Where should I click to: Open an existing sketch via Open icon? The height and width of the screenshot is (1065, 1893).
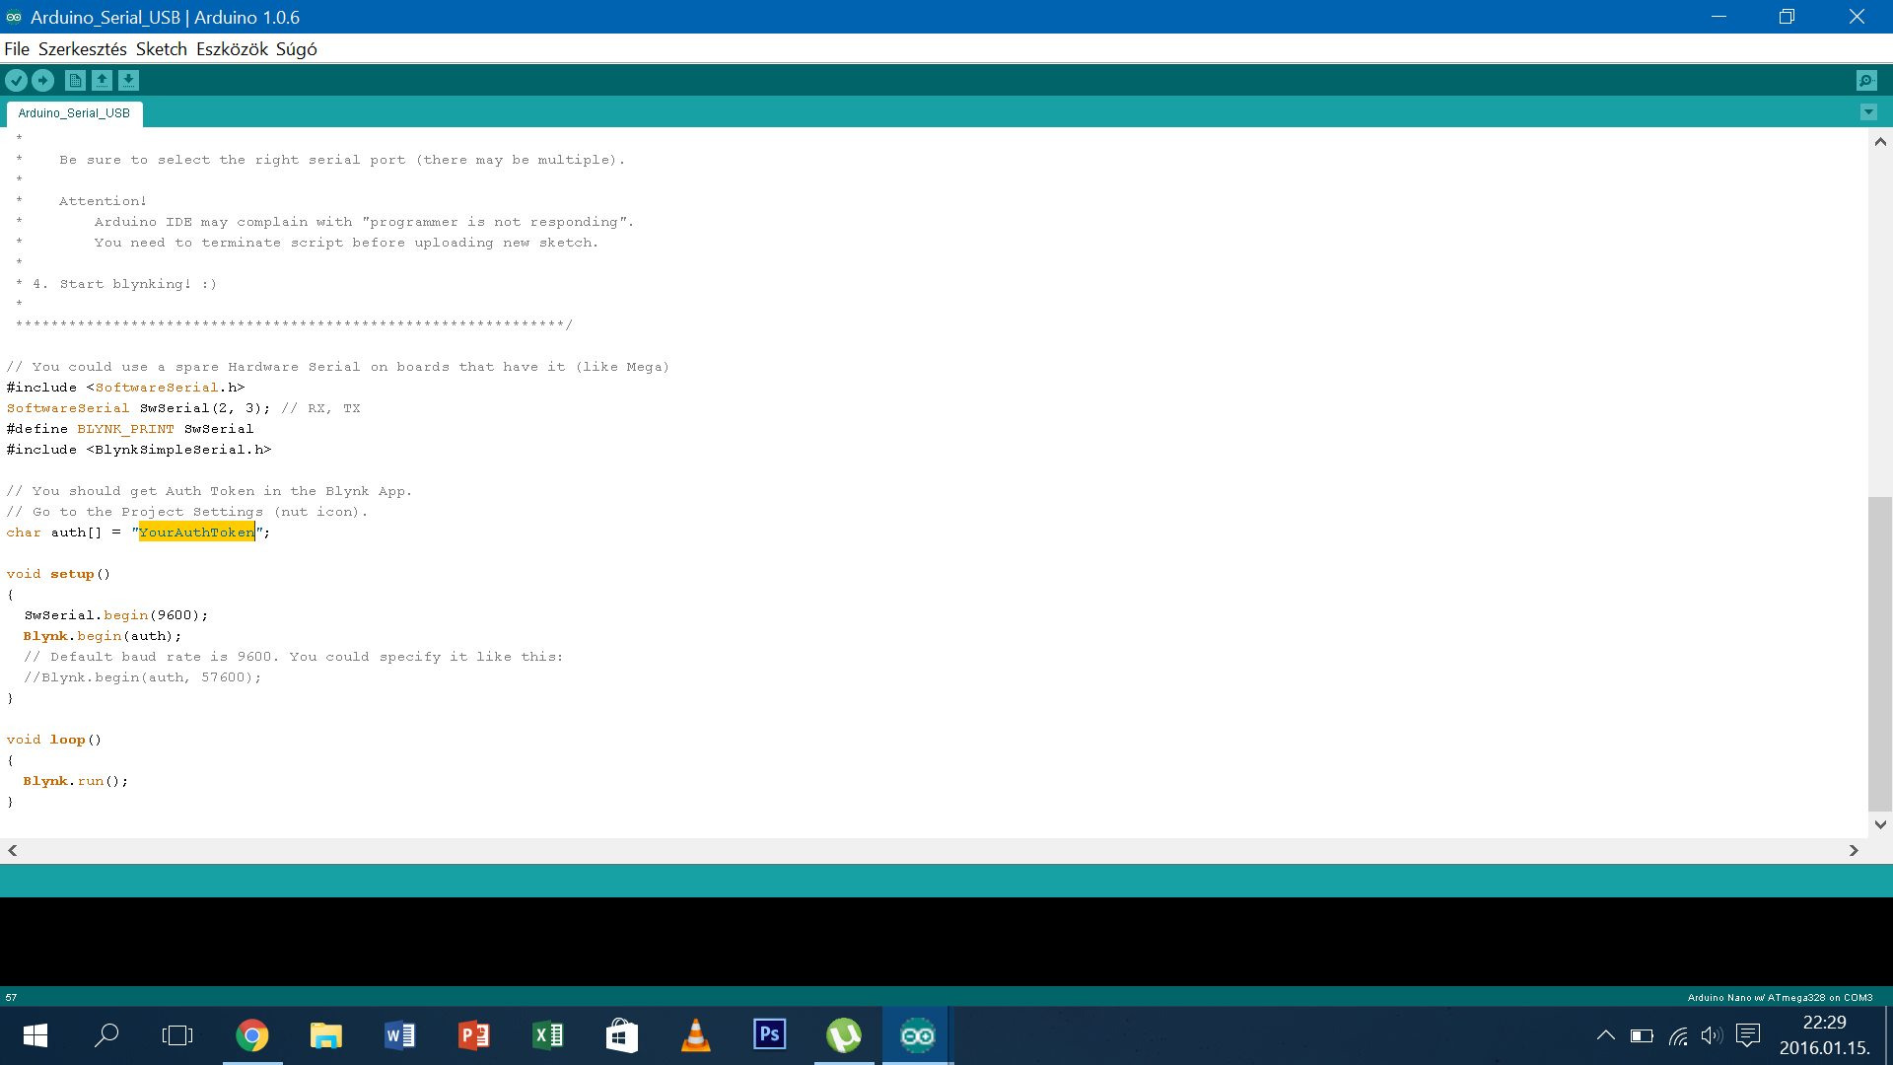102,80
